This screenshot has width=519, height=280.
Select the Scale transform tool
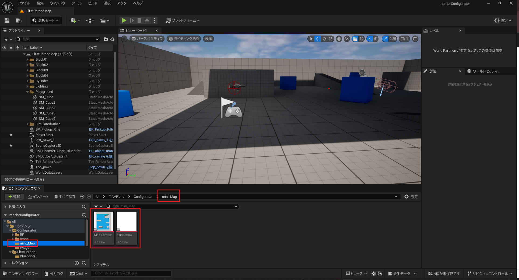pos(331,39)
